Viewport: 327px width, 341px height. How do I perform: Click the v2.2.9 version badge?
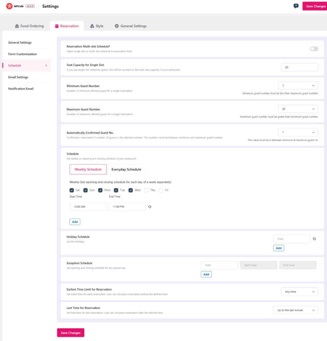pyautogui.click(x=30, y=6)
